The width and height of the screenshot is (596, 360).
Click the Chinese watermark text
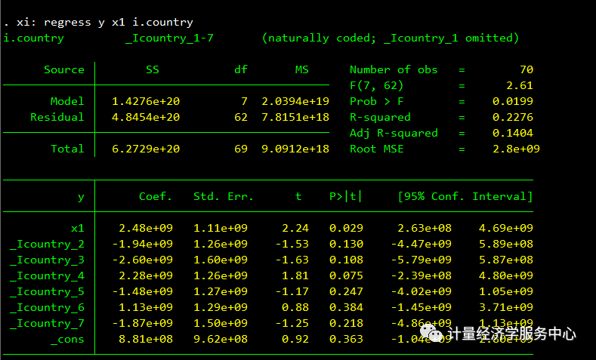click(511, 334)
